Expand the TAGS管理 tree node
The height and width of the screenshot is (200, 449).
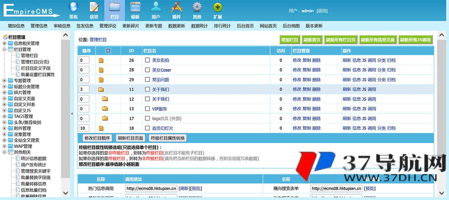click(4, 116)
